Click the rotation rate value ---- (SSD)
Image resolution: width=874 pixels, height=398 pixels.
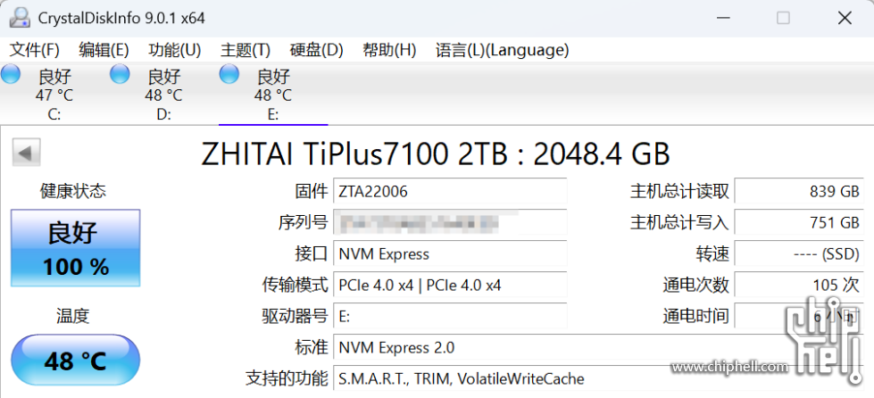(799, 254)
